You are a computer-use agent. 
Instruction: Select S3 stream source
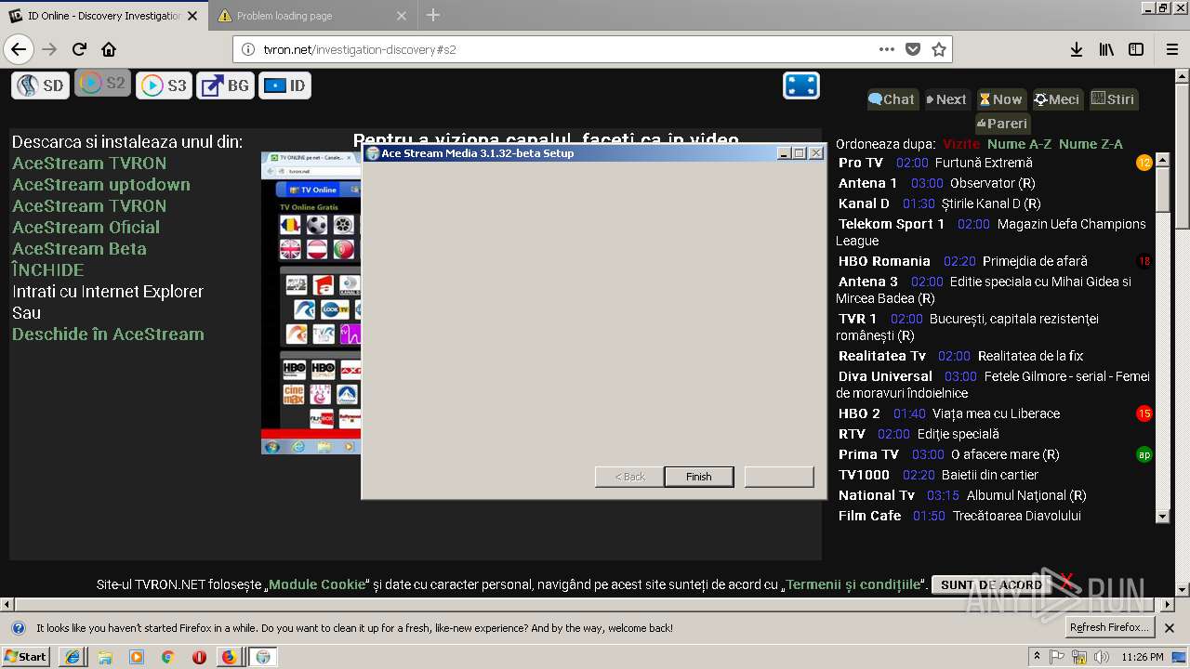[x=164, y=85]
